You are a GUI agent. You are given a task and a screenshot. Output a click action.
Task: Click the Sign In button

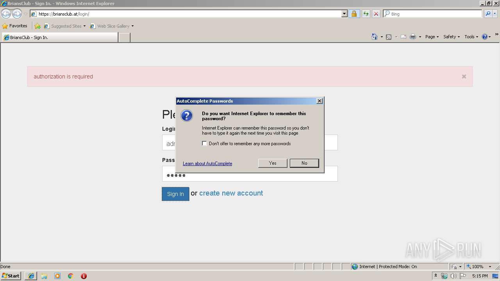tap(175, 194)
